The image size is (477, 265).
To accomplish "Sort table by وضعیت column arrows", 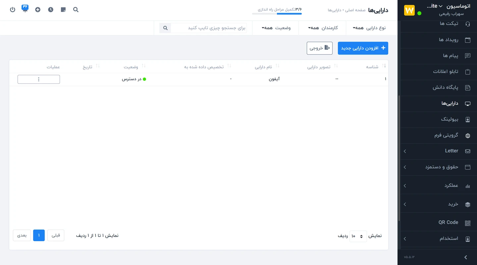I will pos(143,66).
